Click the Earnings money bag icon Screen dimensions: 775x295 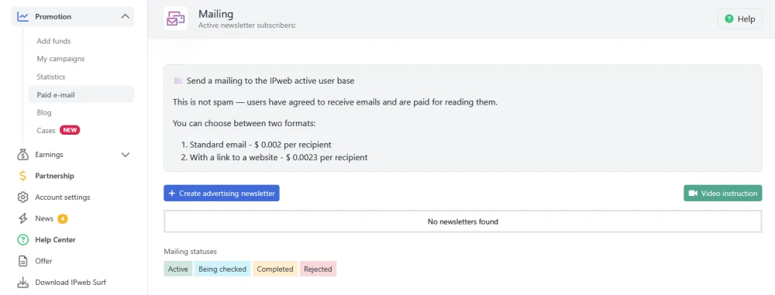coord(22,155)
